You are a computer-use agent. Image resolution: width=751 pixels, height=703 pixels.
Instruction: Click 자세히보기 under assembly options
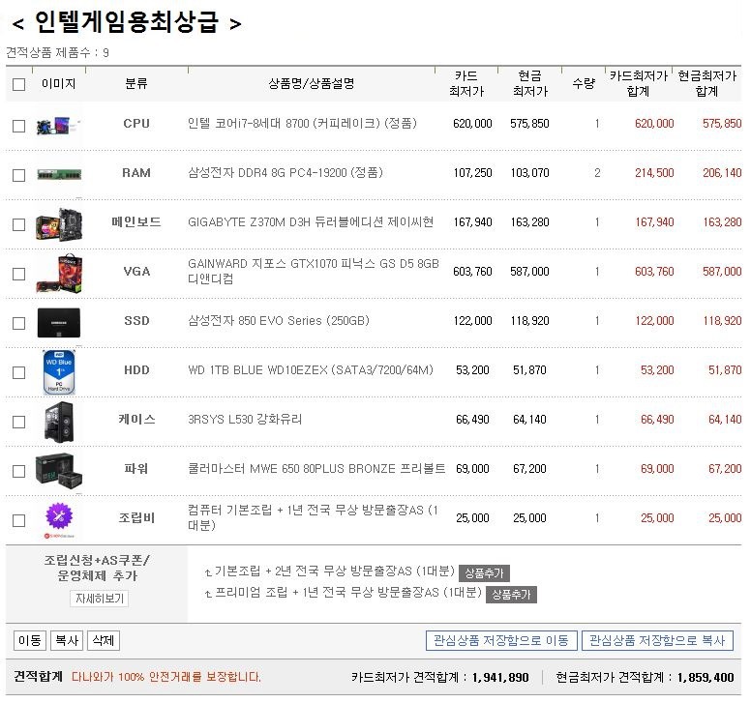click(x=100, y=599)
